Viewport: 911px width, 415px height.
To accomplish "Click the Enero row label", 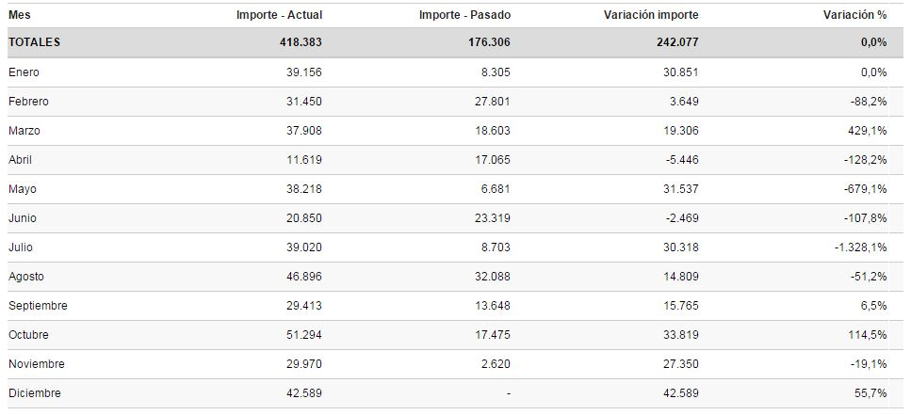I will point(24,72).
